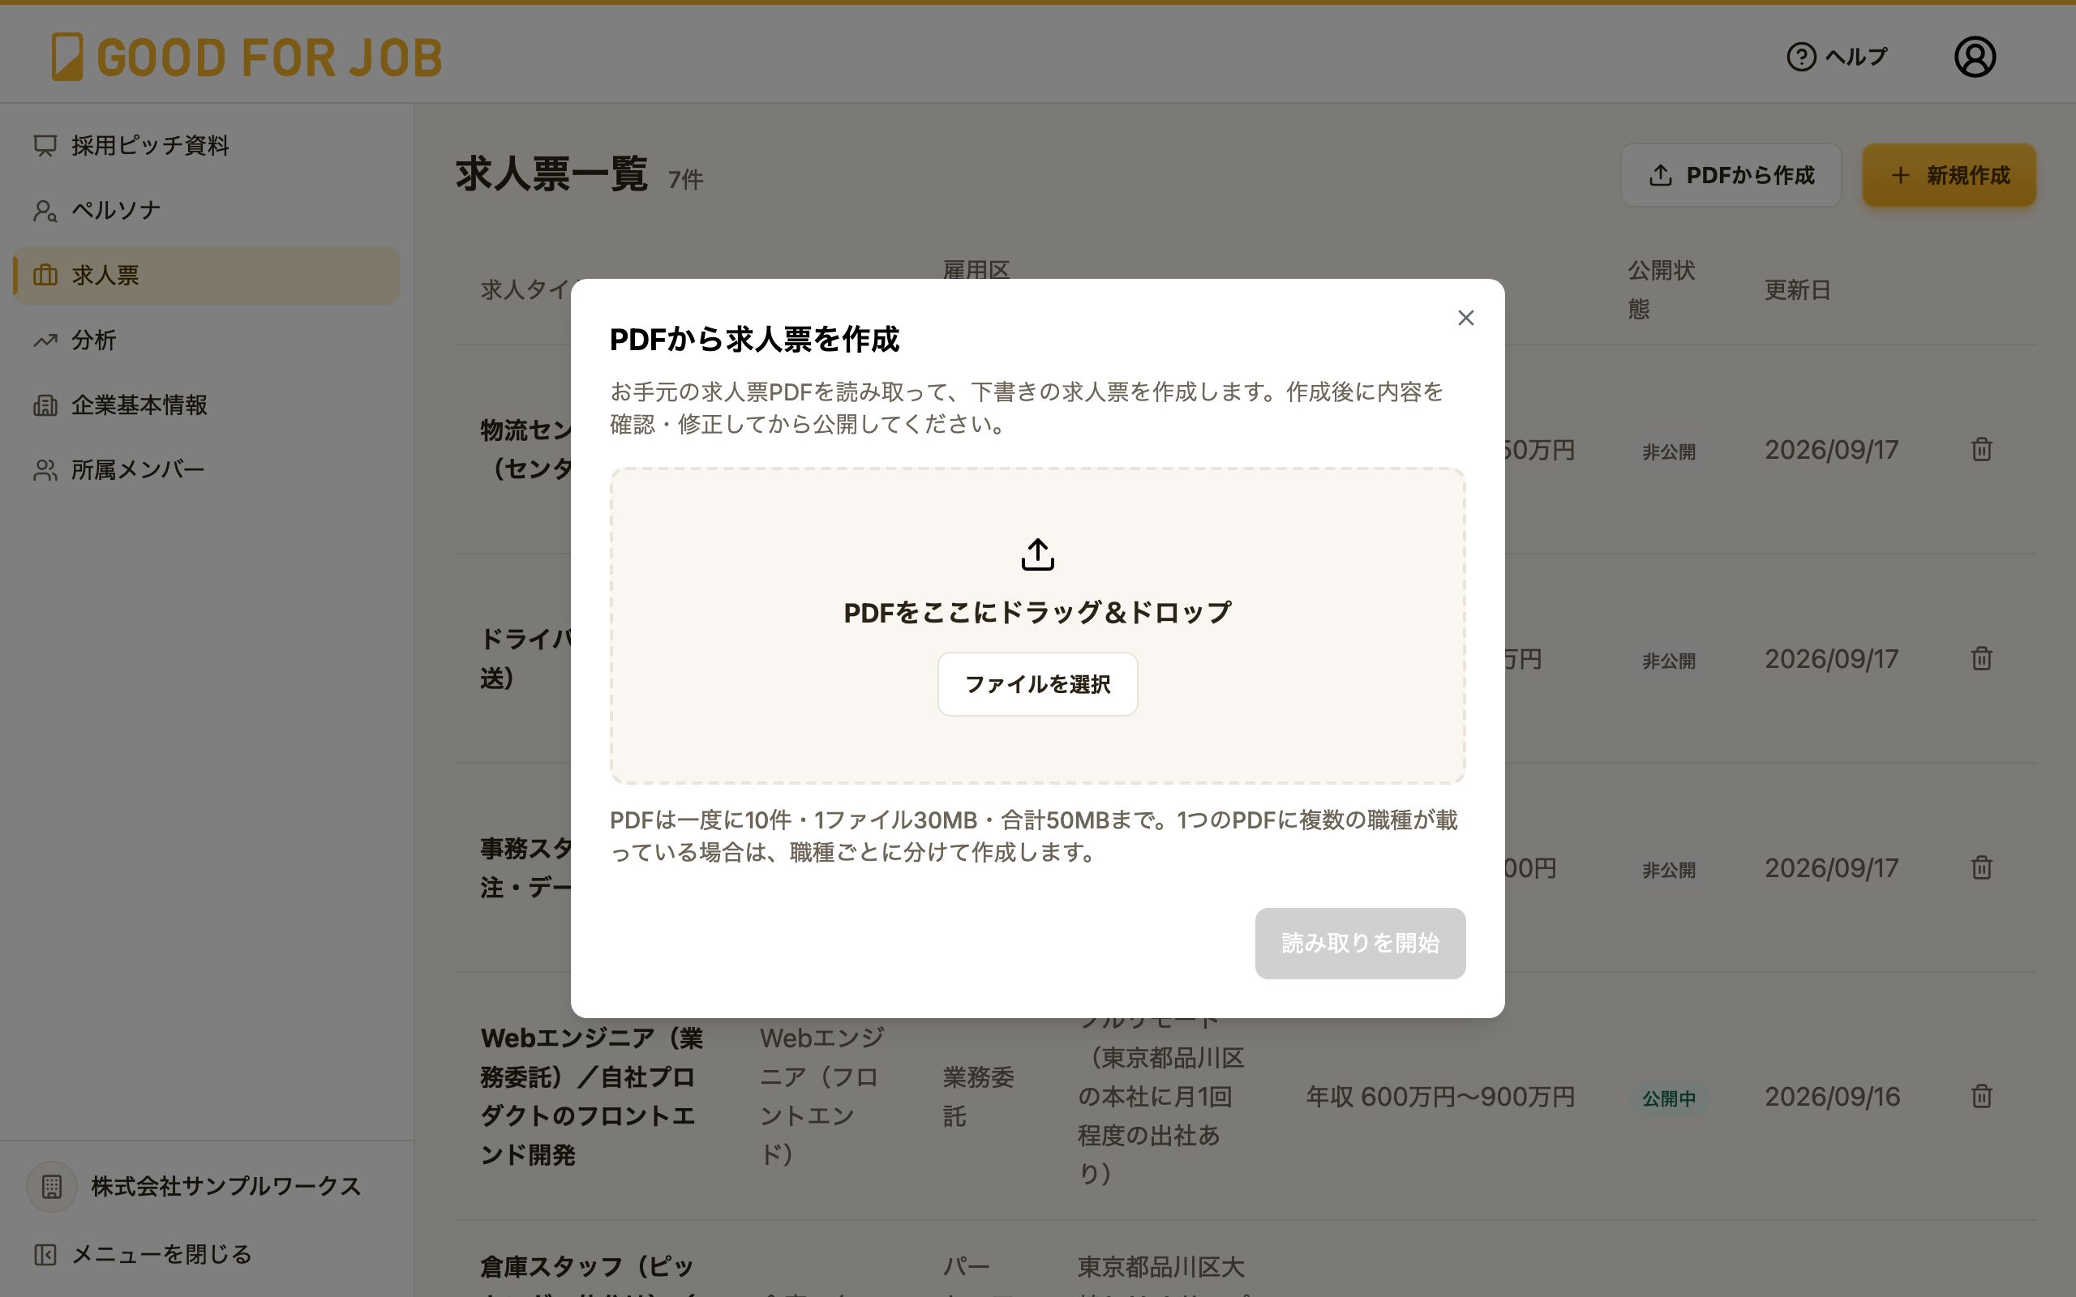Open the ヘルプ help link
This screenshot has width=2076, height=1297.
point(1837,57)
